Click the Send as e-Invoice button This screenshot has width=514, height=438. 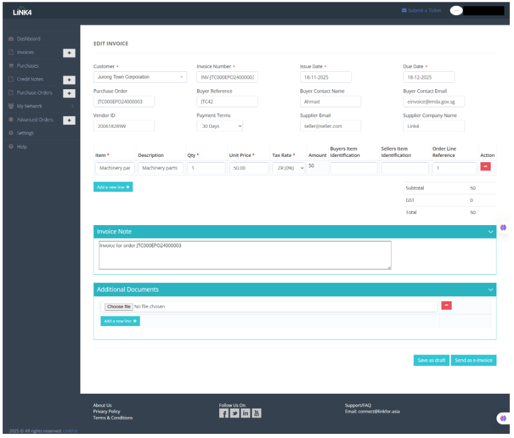(473, 360)
